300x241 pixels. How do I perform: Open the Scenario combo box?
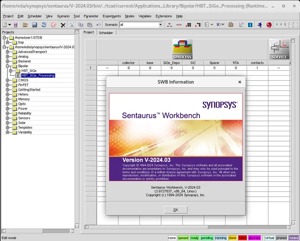pyautogui.click(x=160, y=25)
